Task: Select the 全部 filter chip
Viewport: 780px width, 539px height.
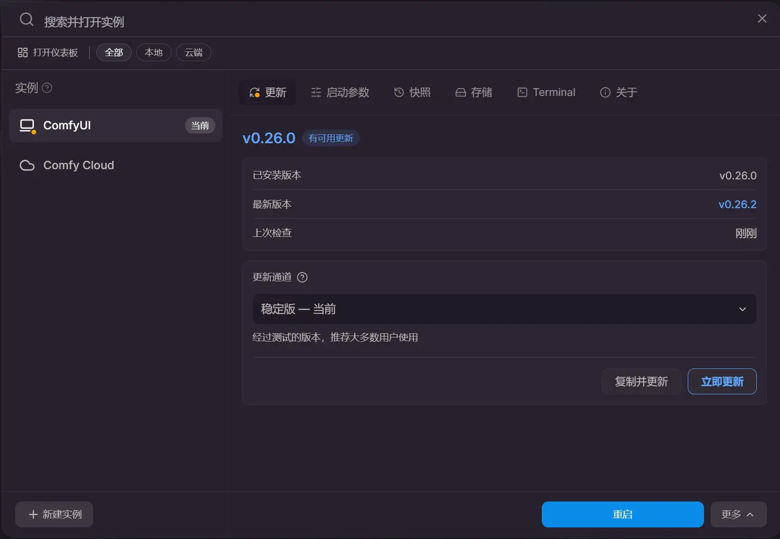Action: coord(114,52)
